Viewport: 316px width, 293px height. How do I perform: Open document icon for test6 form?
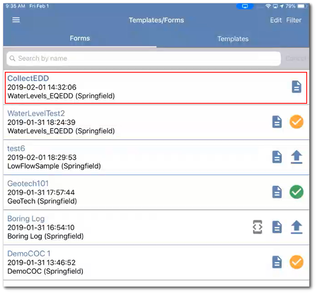[277, 157]
